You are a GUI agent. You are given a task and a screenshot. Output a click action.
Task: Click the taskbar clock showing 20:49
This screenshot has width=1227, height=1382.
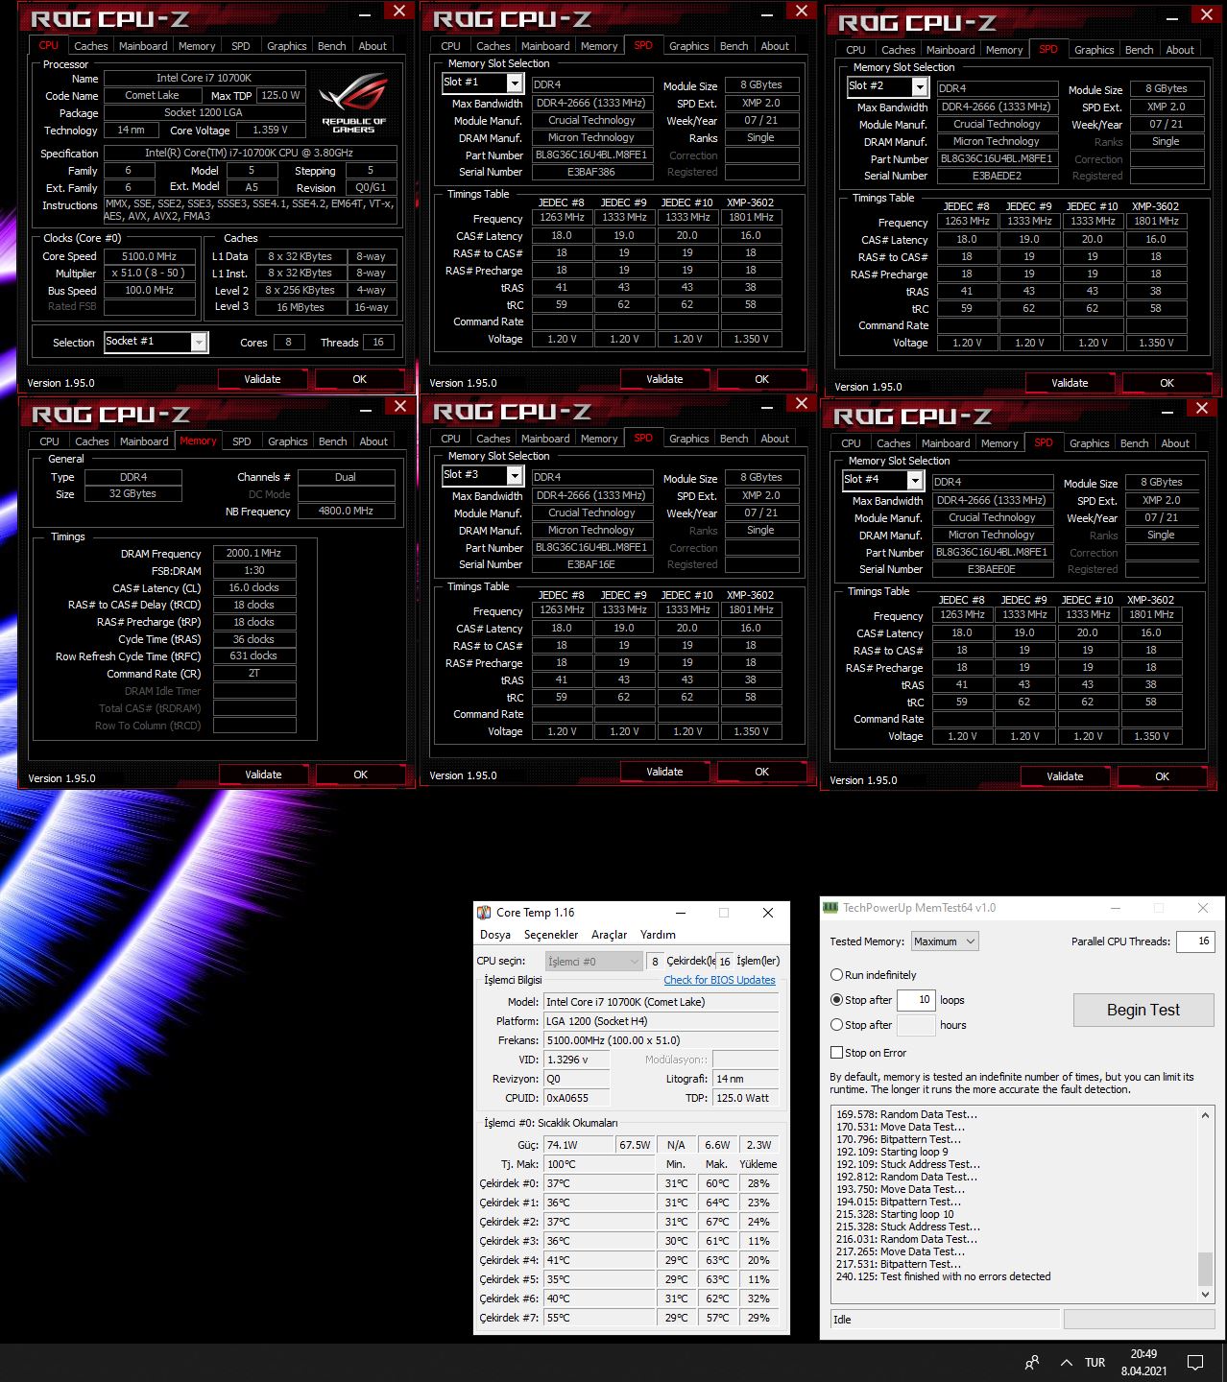pyautogui.click(x=1143, y=1362)
